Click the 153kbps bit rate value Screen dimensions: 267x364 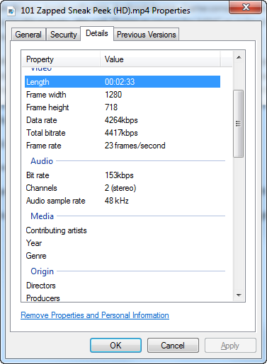pos(119,175)
